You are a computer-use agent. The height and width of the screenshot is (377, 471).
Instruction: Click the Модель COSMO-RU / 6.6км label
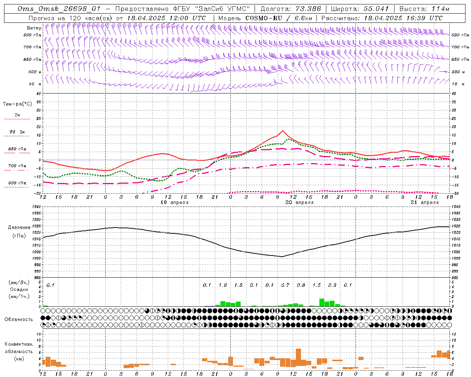(265, 18)
